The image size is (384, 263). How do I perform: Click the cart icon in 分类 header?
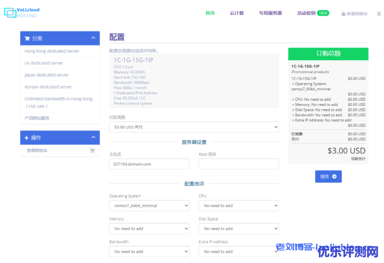[x=27, y=38]
